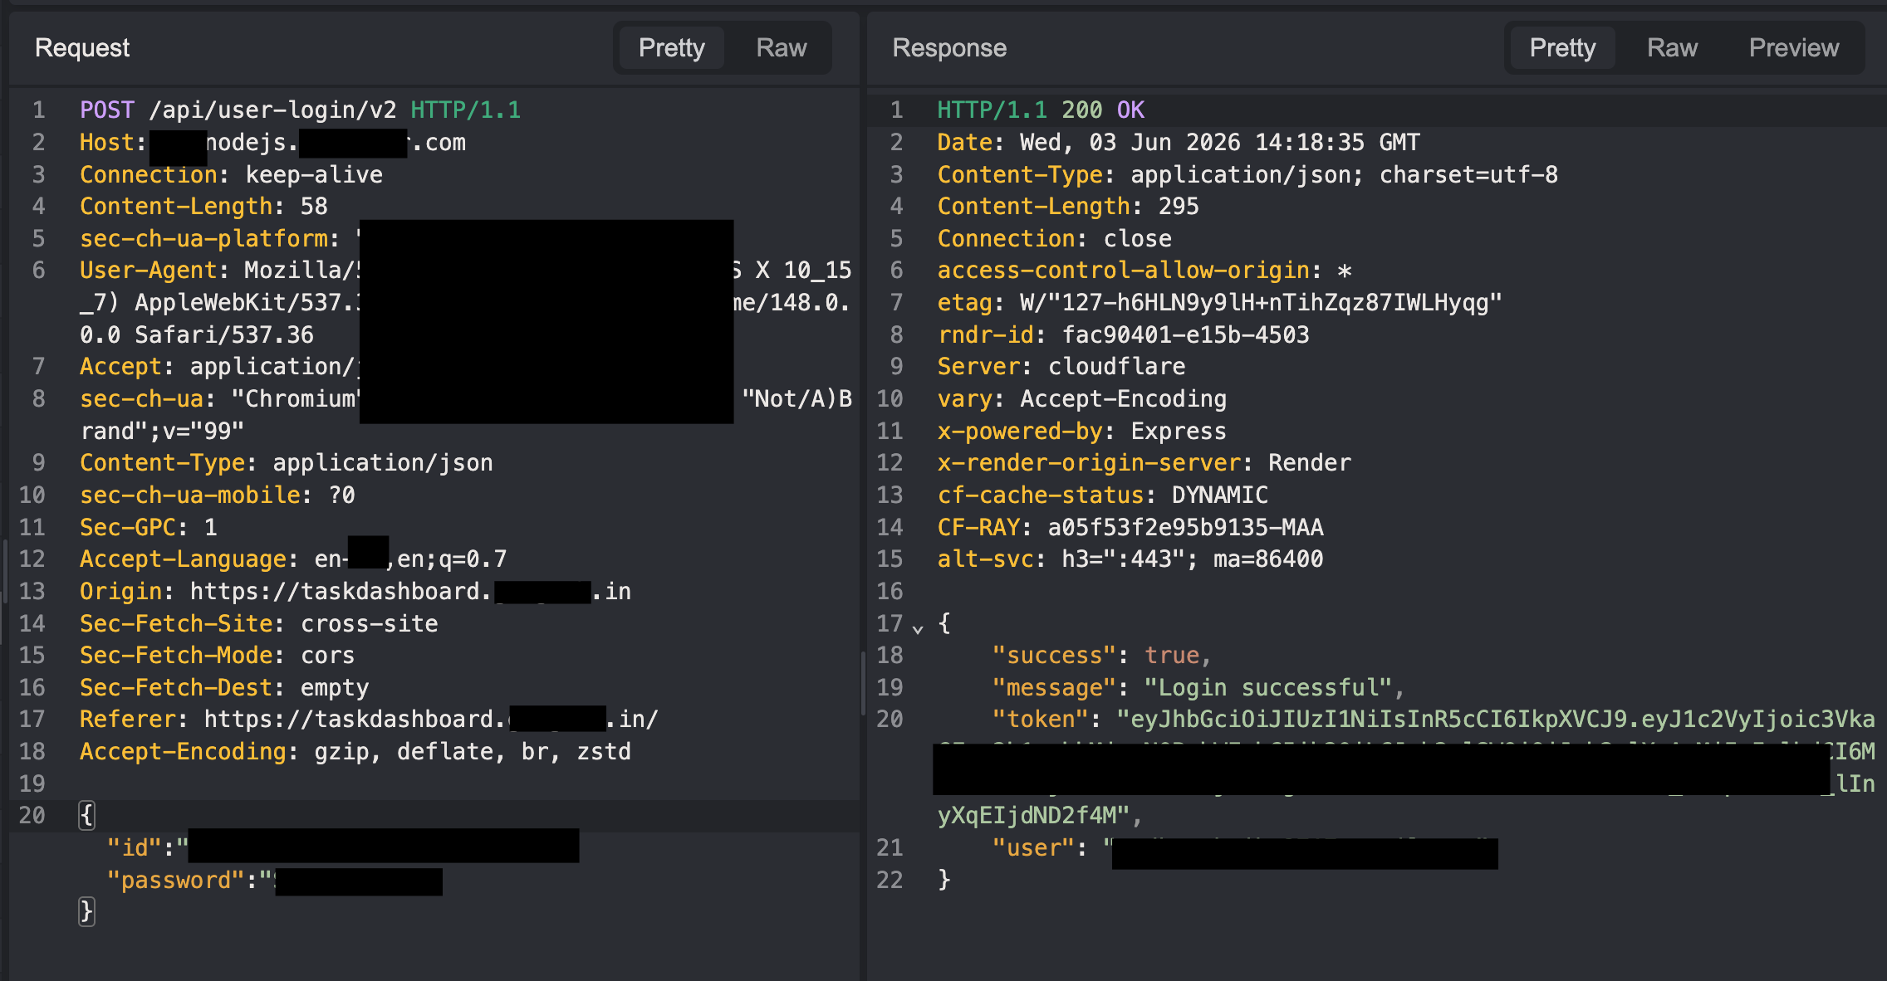The height and width of the screenshot is (981, 1887).
Task: Click the sec-ch-ua-platform header name
Action: pos(203,239)
